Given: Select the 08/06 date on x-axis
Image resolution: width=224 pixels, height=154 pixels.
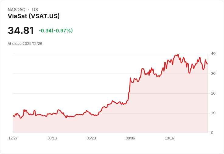Looking at the screenshot, I should pyautogui.click(x=130, y=138).
